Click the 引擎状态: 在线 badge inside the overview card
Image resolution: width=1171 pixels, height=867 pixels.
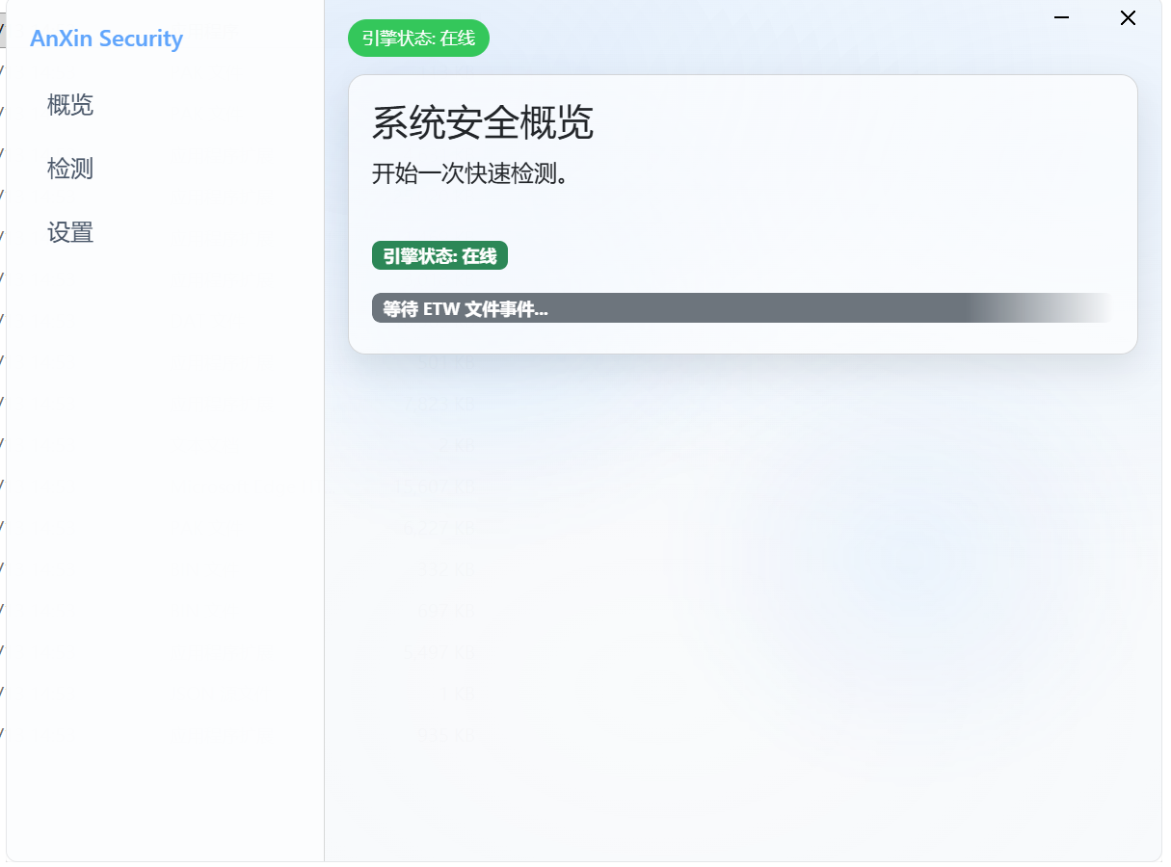pyautogui.click(x=439, y=255)
